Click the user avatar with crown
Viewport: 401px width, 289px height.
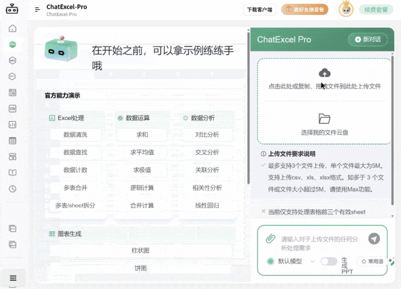click(x=346, y=9)
